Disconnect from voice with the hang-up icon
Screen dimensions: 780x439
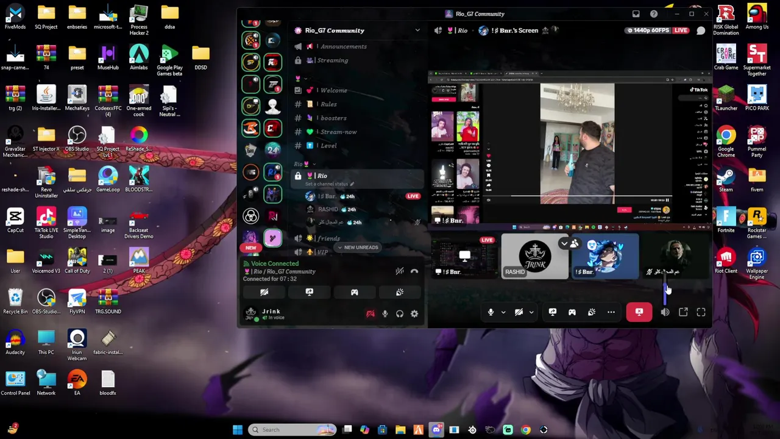click(x=414, y=271)
